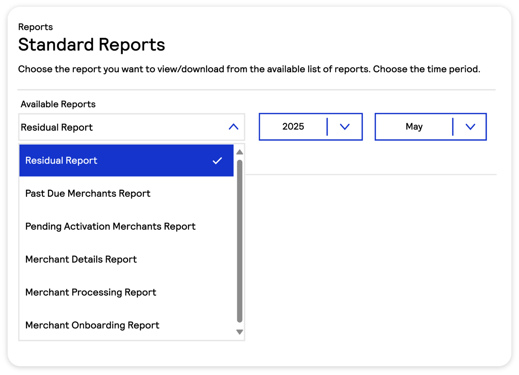519x375 pixels.
Task: Pick Pending Activation Merchants Report
Action: [127, 226]
